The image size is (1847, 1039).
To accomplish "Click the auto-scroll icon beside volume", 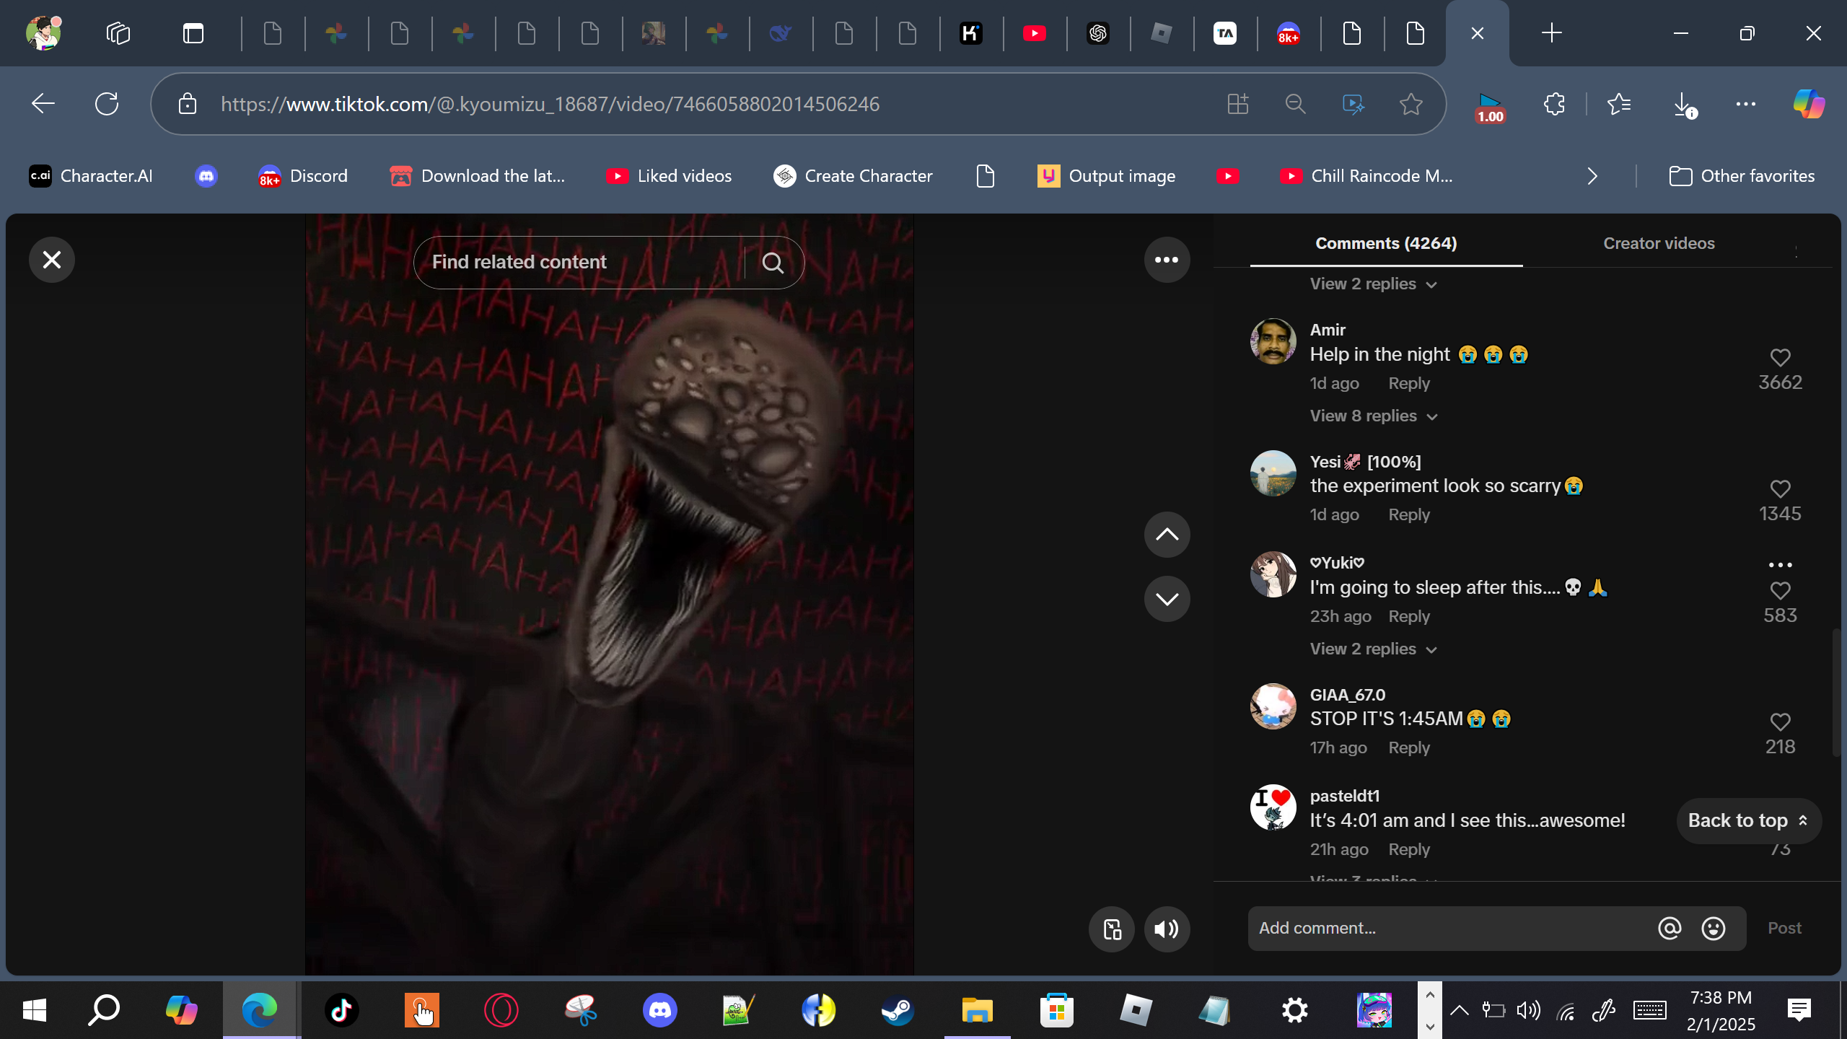I will pyautogui.click(x=1112, y=929).
